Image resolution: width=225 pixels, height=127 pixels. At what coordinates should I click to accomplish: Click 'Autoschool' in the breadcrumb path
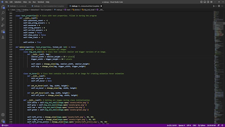point(35,10)
